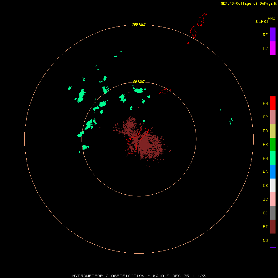Click the DS legend label
The image size is (278, 278).
[x=265, y=186]
